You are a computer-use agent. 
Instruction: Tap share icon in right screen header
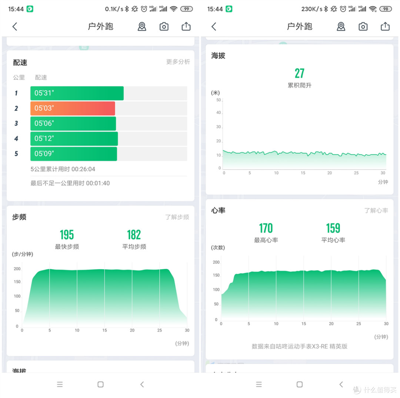click(x=385, y=27)
